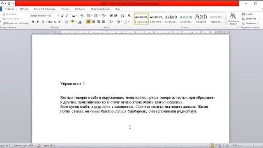Decrease paragraph indent
This screenshot has height=148, width=263.
[x=111, y=16]
